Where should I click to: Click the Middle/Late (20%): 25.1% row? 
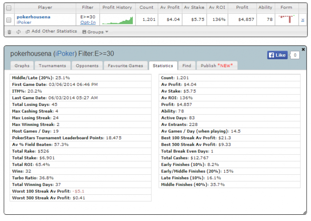point(80,78)
